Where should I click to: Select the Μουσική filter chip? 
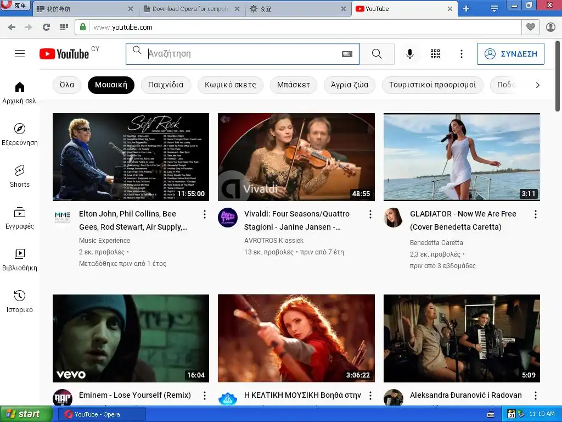pos(111,85)
